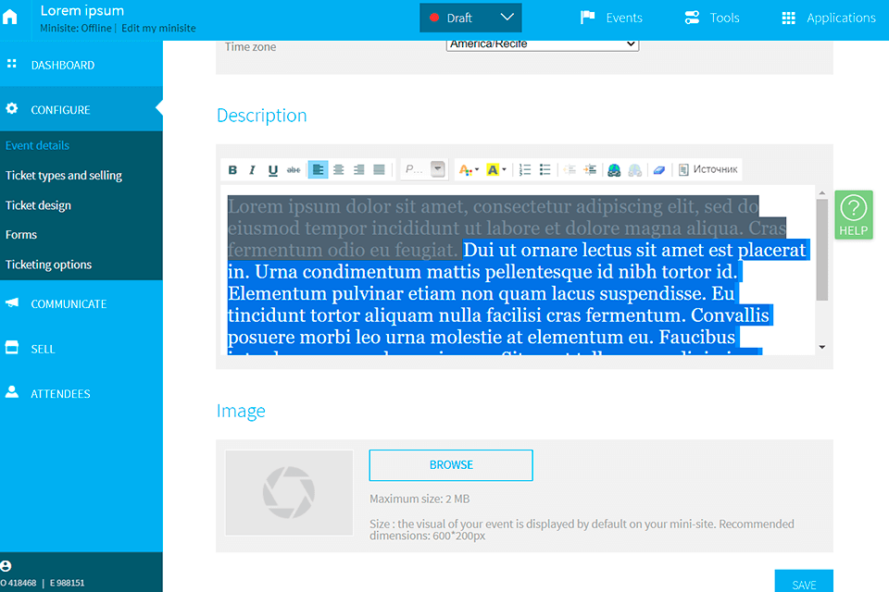Insert a numbered list
The width and height of the screenshot is (889, 592).
click(x=525, y=169)
